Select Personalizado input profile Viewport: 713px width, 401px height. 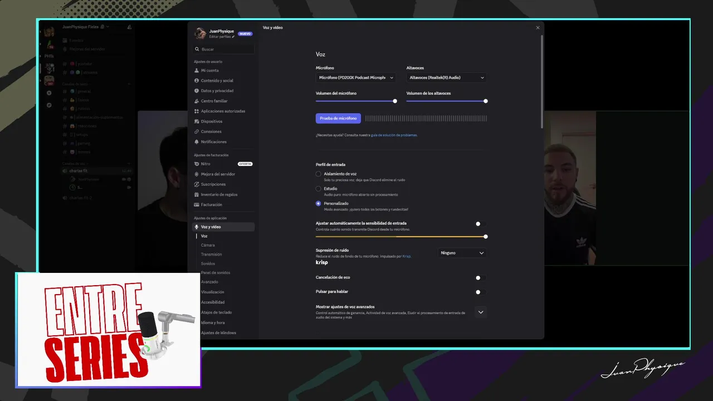[319, 203]
